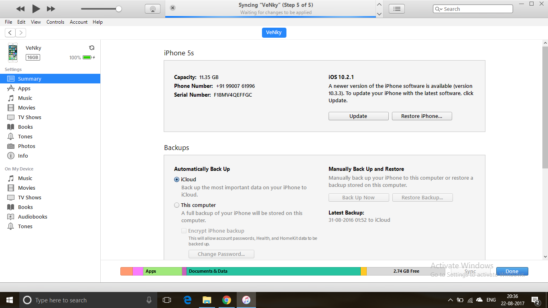
Task: Click the previous track rewind button
Action: (20, 9)
